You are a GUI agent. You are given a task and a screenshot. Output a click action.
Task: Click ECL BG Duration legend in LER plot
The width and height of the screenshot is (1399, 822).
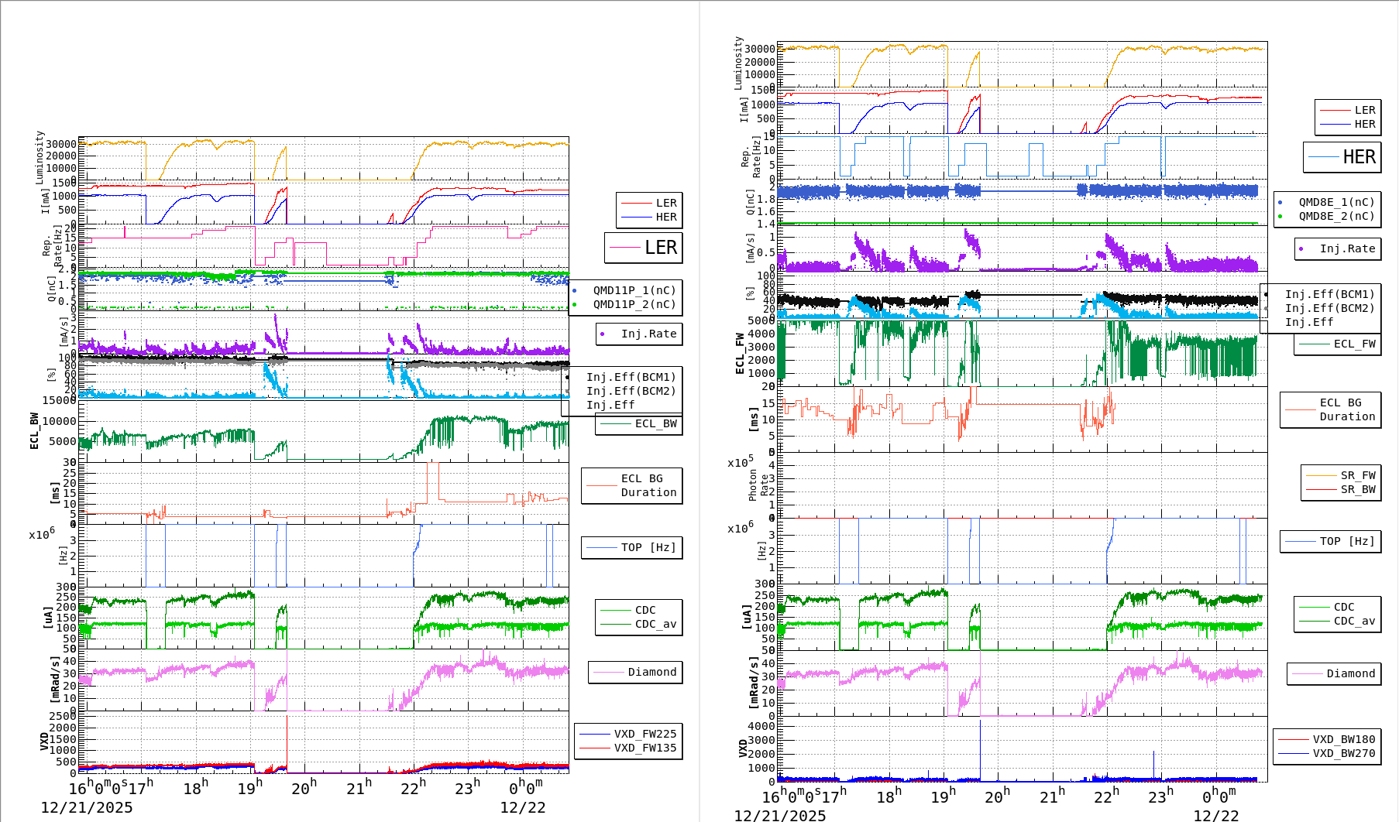pos(632,485)
